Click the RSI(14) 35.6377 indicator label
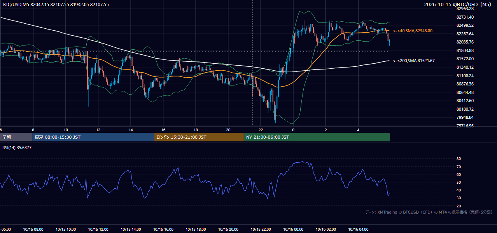This screenshot has height=233, width=497. pos(17,148)
